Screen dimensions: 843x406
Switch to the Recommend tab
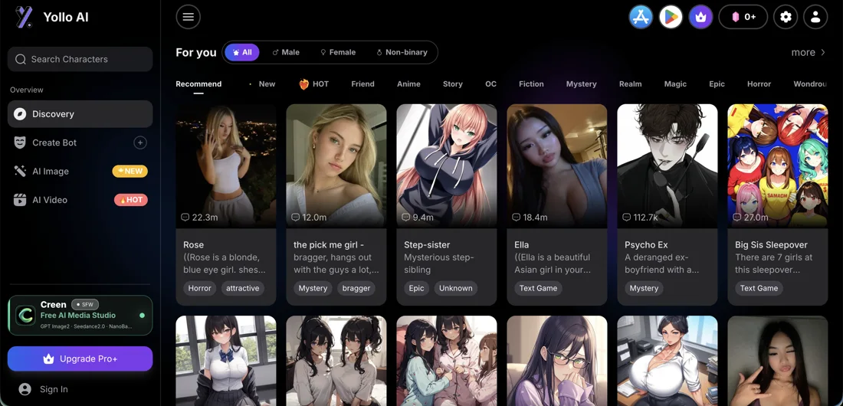[x=198, y=84]
